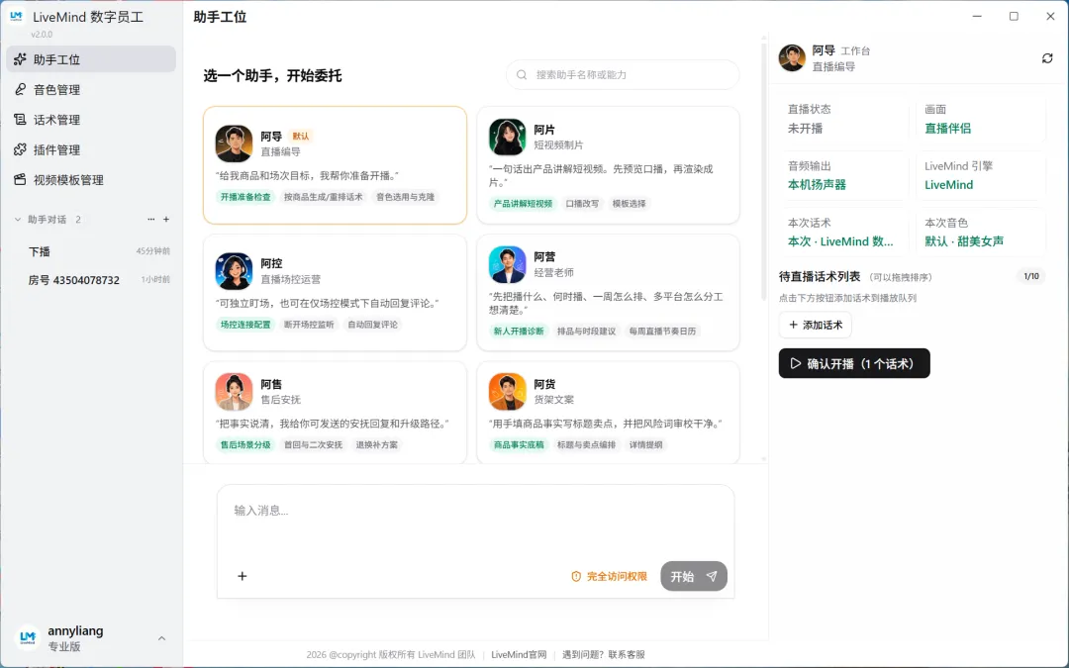Add a new 助手对话 with plus icon

[166, 220]
